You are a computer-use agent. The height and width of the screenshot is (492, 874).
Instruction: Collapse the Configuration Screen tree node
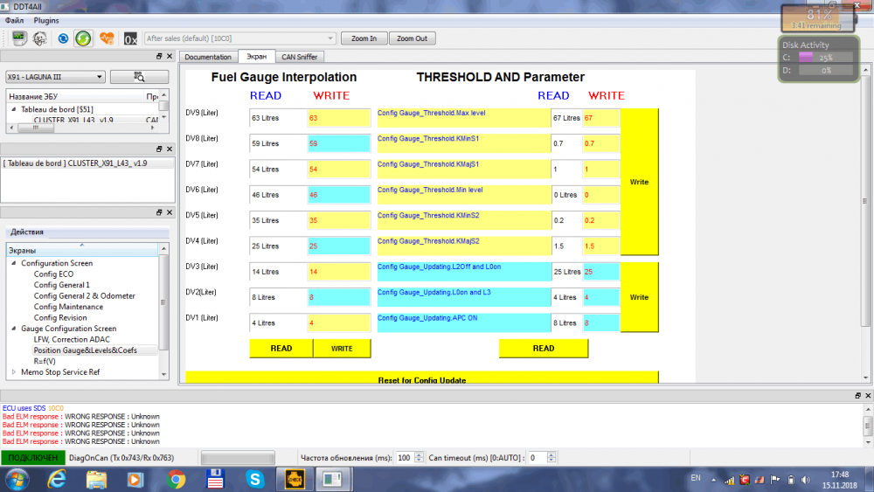[14, 263]
